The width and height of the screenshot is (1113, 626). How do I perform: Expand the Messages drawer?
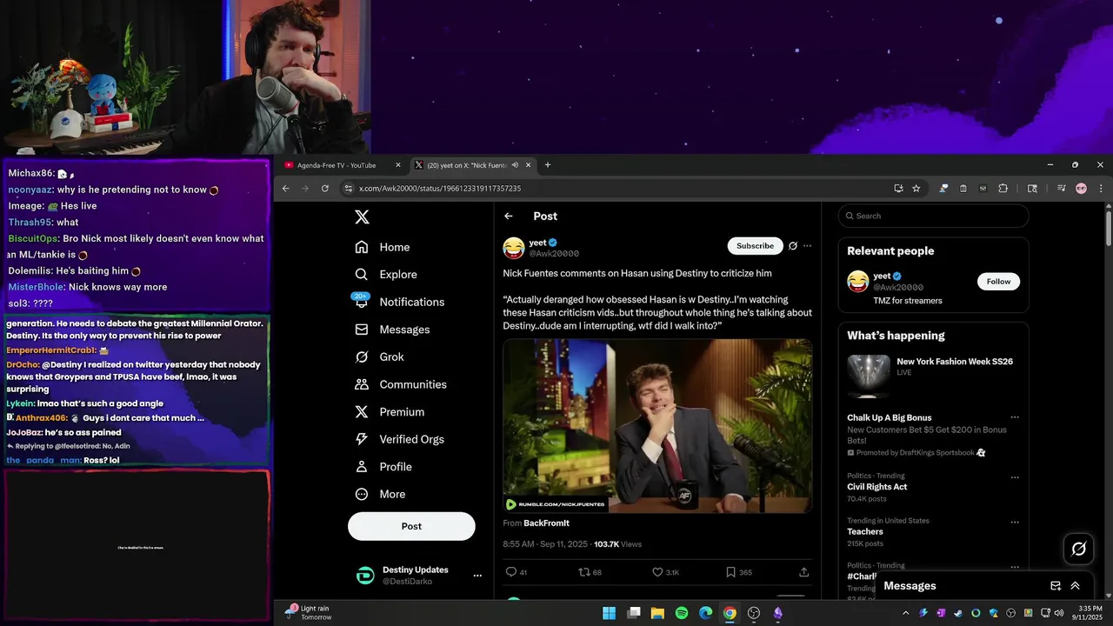(x=1076, y=586)
